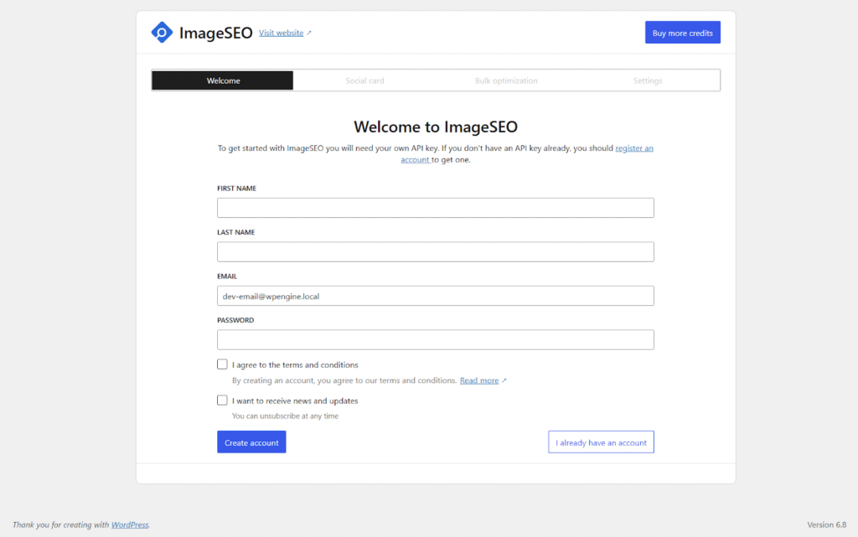The width and height of the screenshot is (858, 537).
Task: Check the terms and conditions agreement box
Action: [222, 364]
